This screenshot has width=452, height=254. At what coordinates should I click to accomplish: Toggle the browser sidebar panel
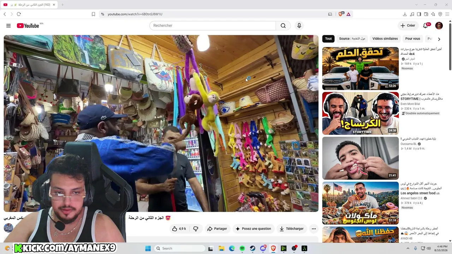click(x=419, y=14)
